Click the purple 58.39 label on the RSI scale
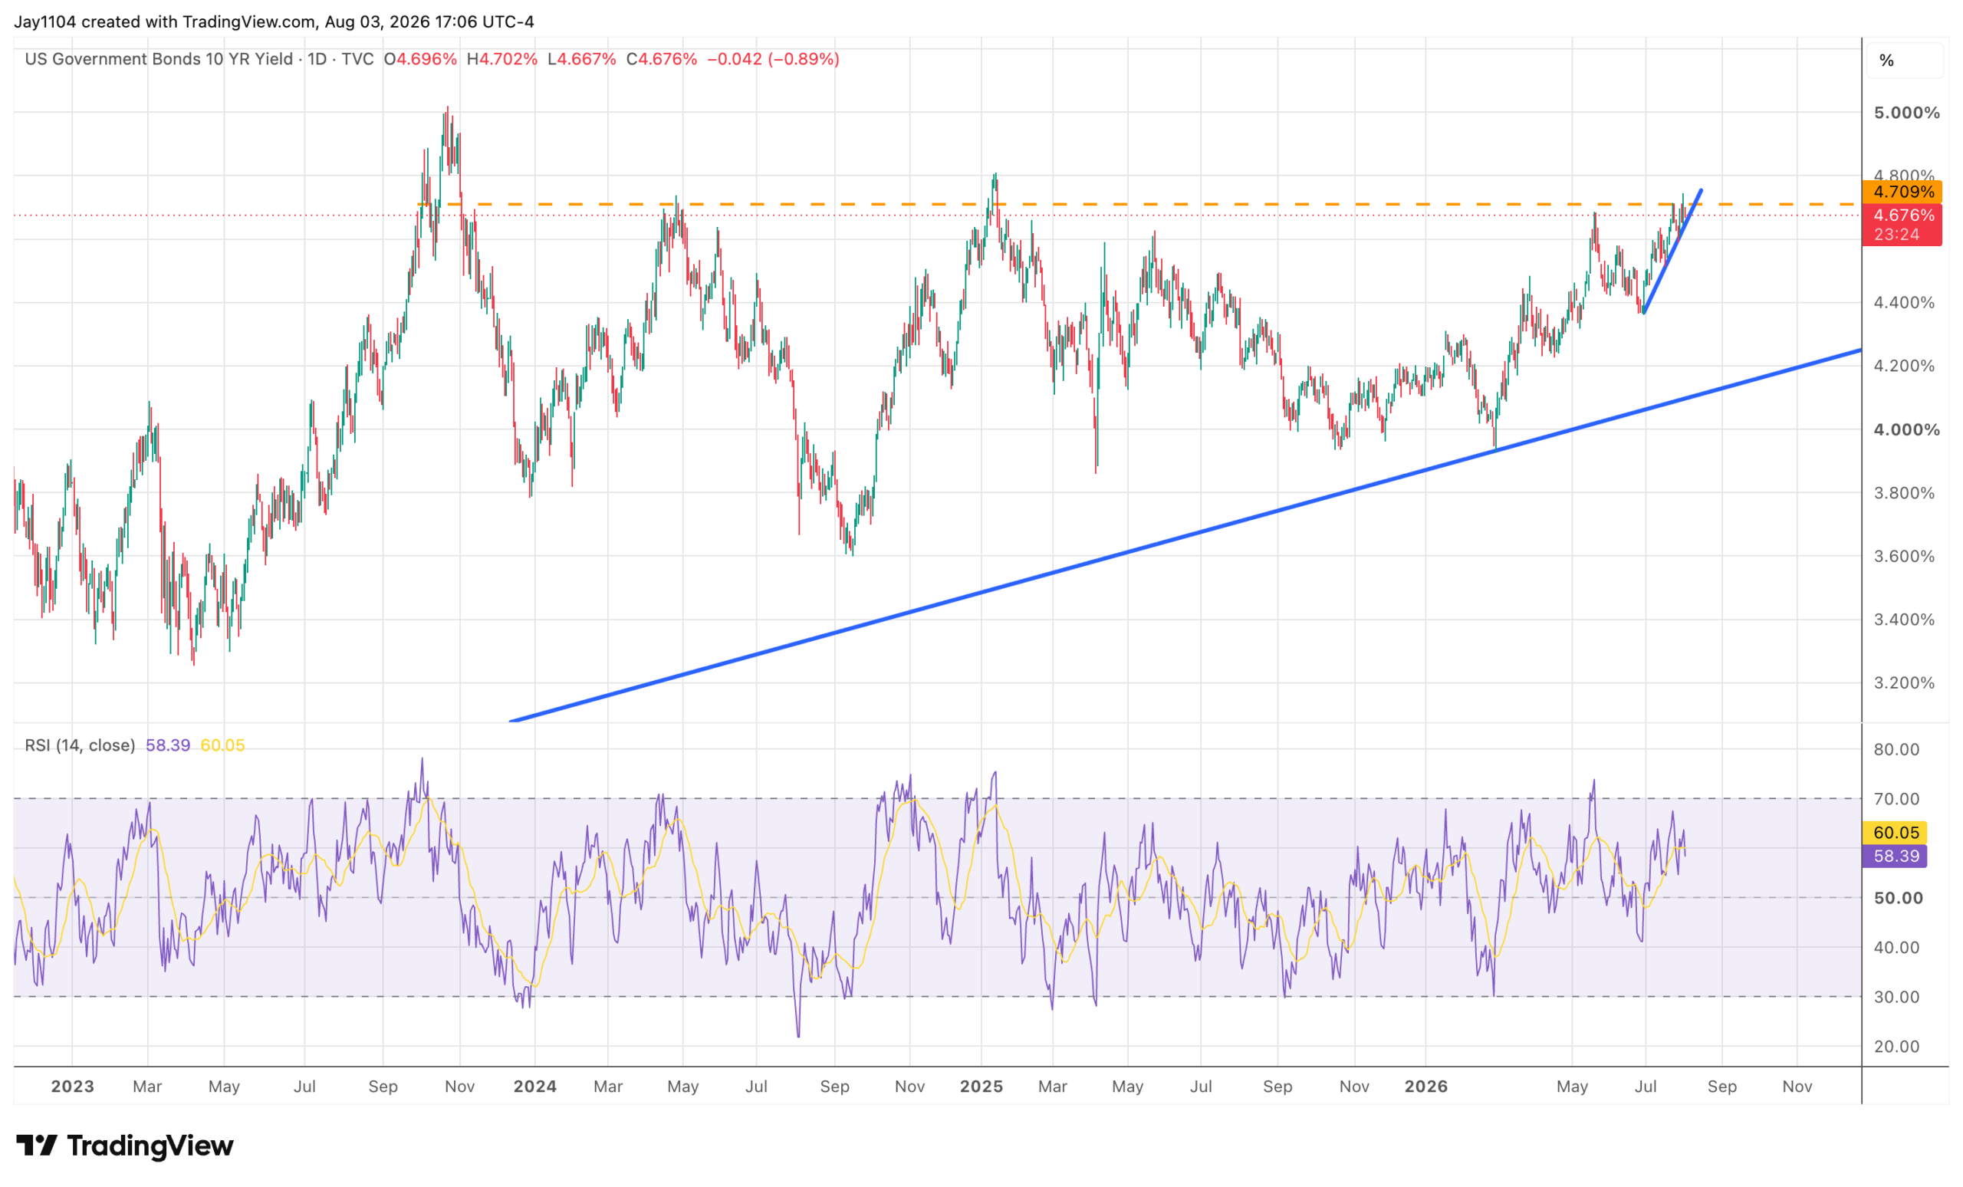This screenshot has height=1187, width=1963. tap(1896, 857)
